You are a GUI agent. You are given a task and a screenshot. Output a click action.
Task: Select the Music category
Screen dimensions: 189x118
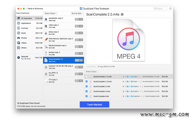tap(29, 33)
